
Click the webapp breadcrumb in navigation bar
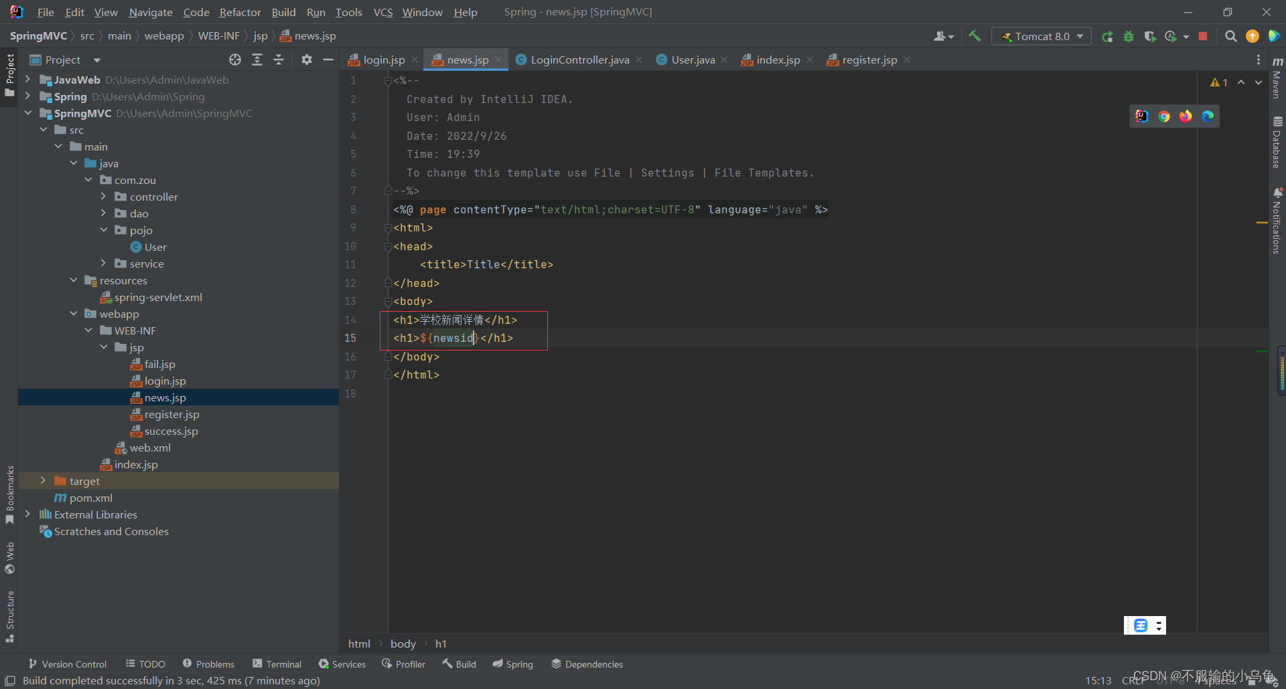pos(164,36)
